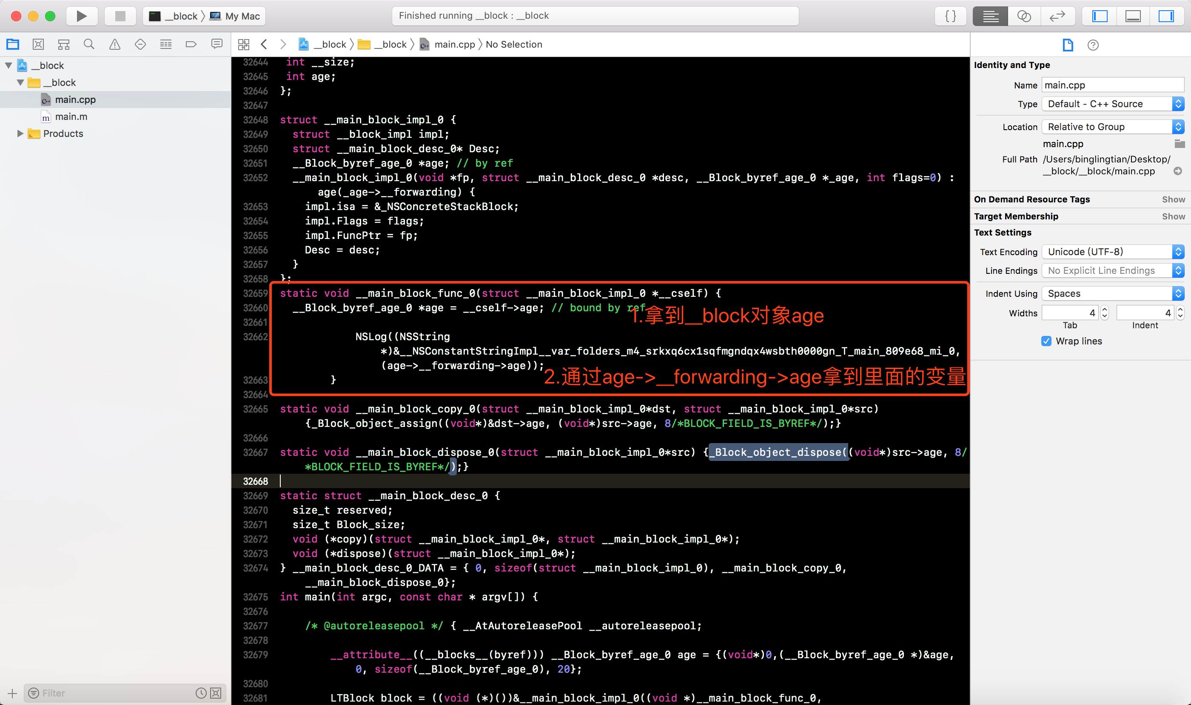Open the symbol navigator

[x=64, y=44]
